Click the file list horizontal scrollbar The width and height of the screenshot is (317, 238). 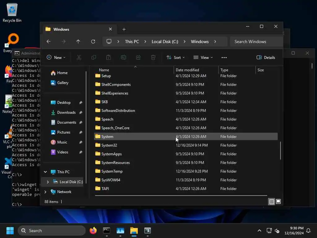tap(181, 196)
